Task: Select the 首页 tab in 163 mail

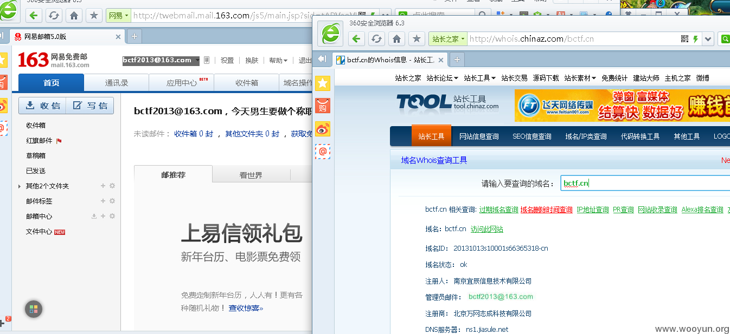Action: 52,82
